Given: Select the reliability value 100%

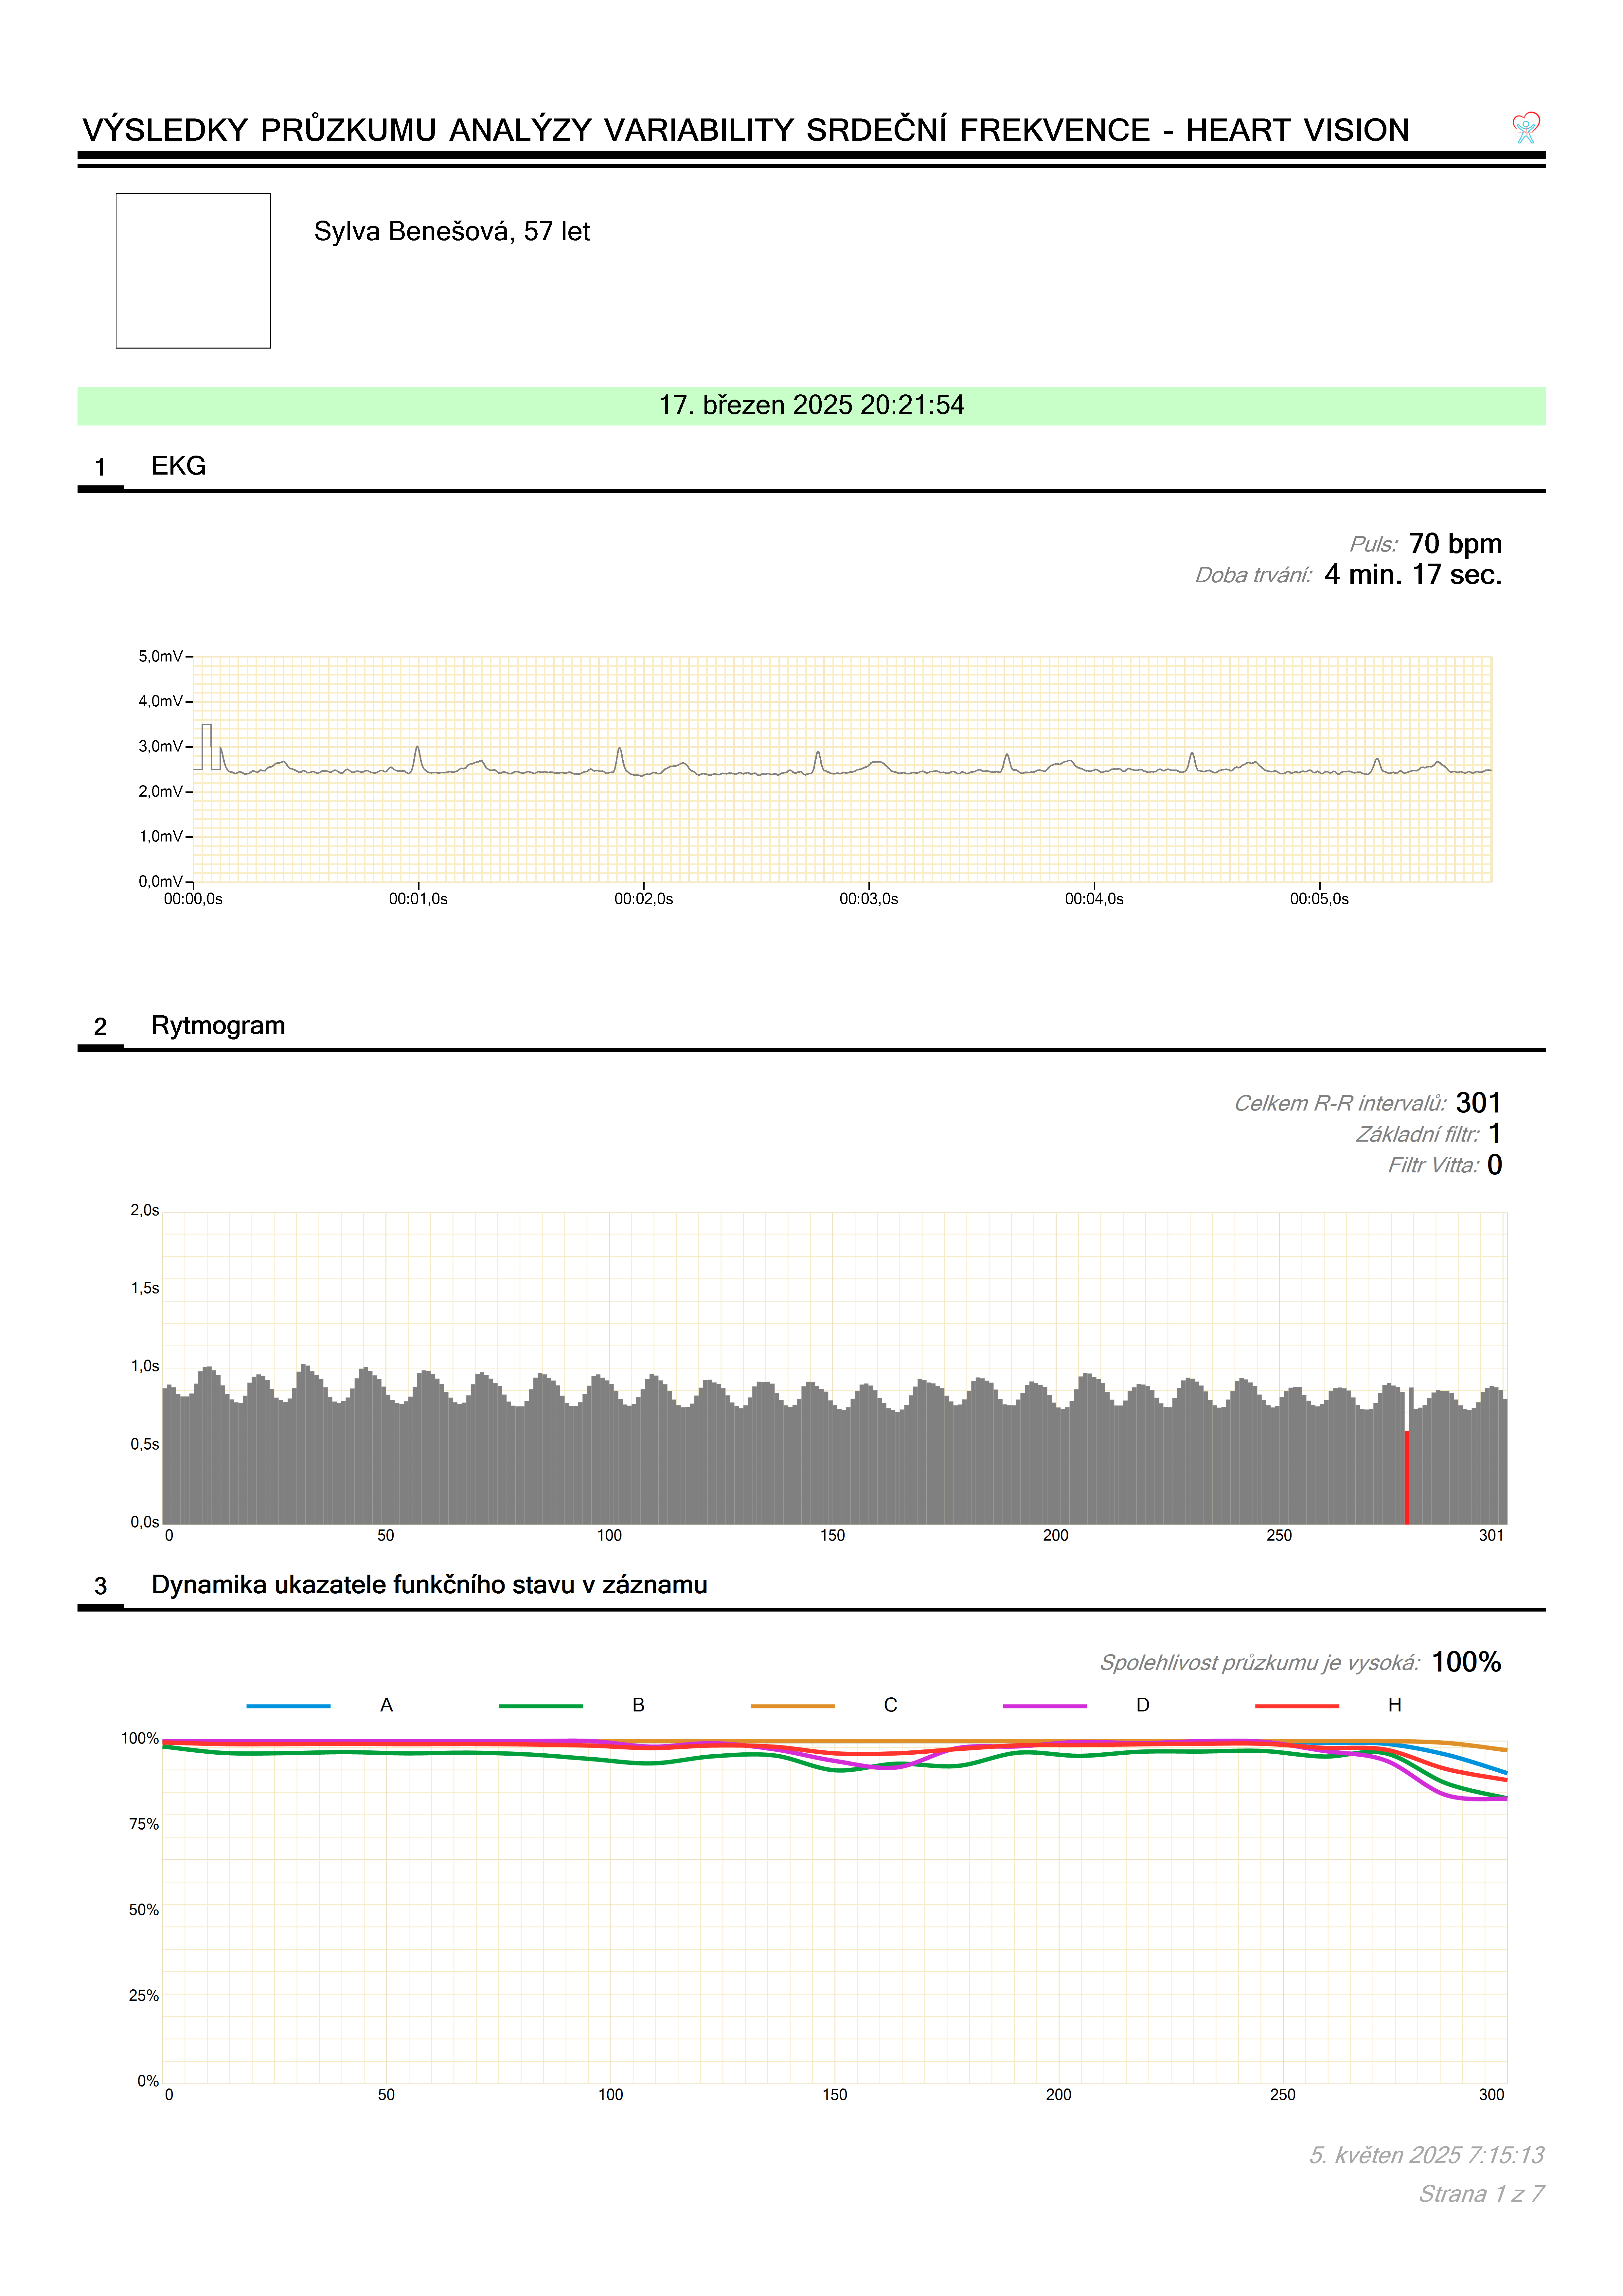Looking at the screenshot, I should 1466,1662.
